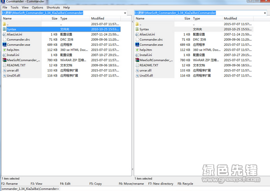Select help.htm name in right pane
This screenshot has height=191, width=270.
146,50
